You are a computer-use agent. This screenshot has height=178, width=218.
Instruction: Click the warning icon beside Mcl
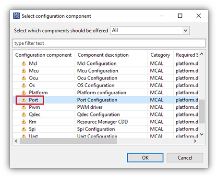(x=24, y=64)
